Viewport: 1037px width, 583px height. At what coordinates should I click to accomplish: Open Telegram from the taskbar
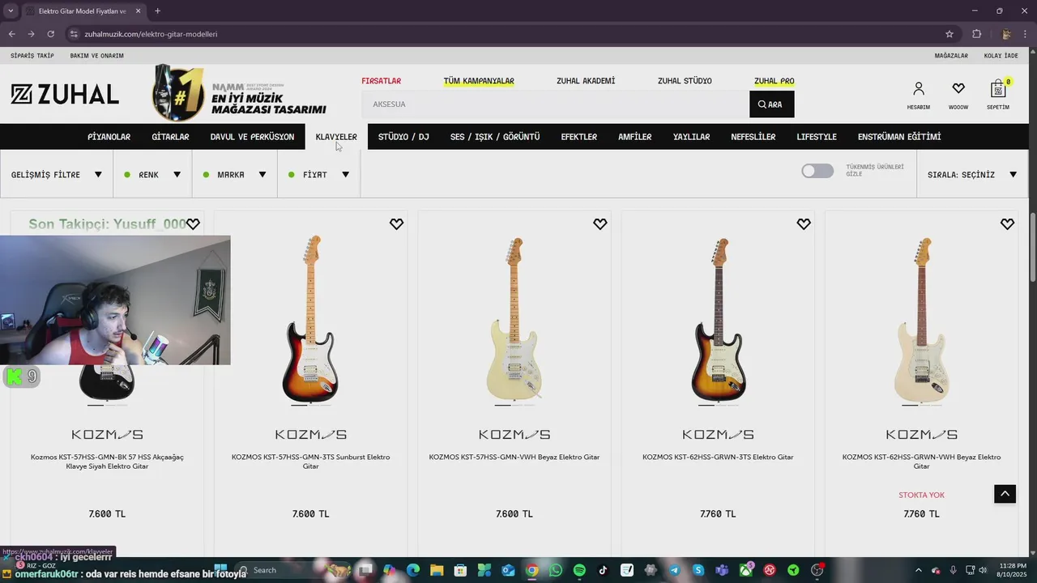coord(674,570)
